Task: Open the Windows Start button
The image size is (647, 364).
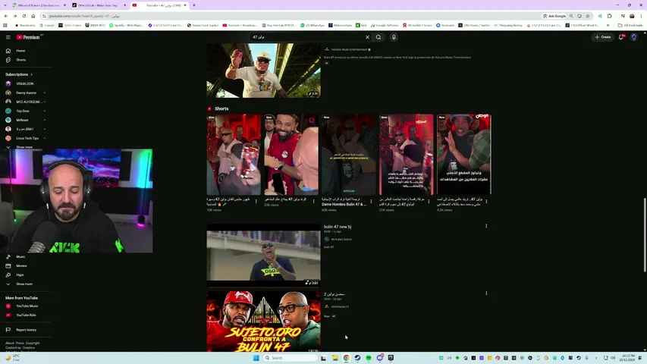Action: 256,358
